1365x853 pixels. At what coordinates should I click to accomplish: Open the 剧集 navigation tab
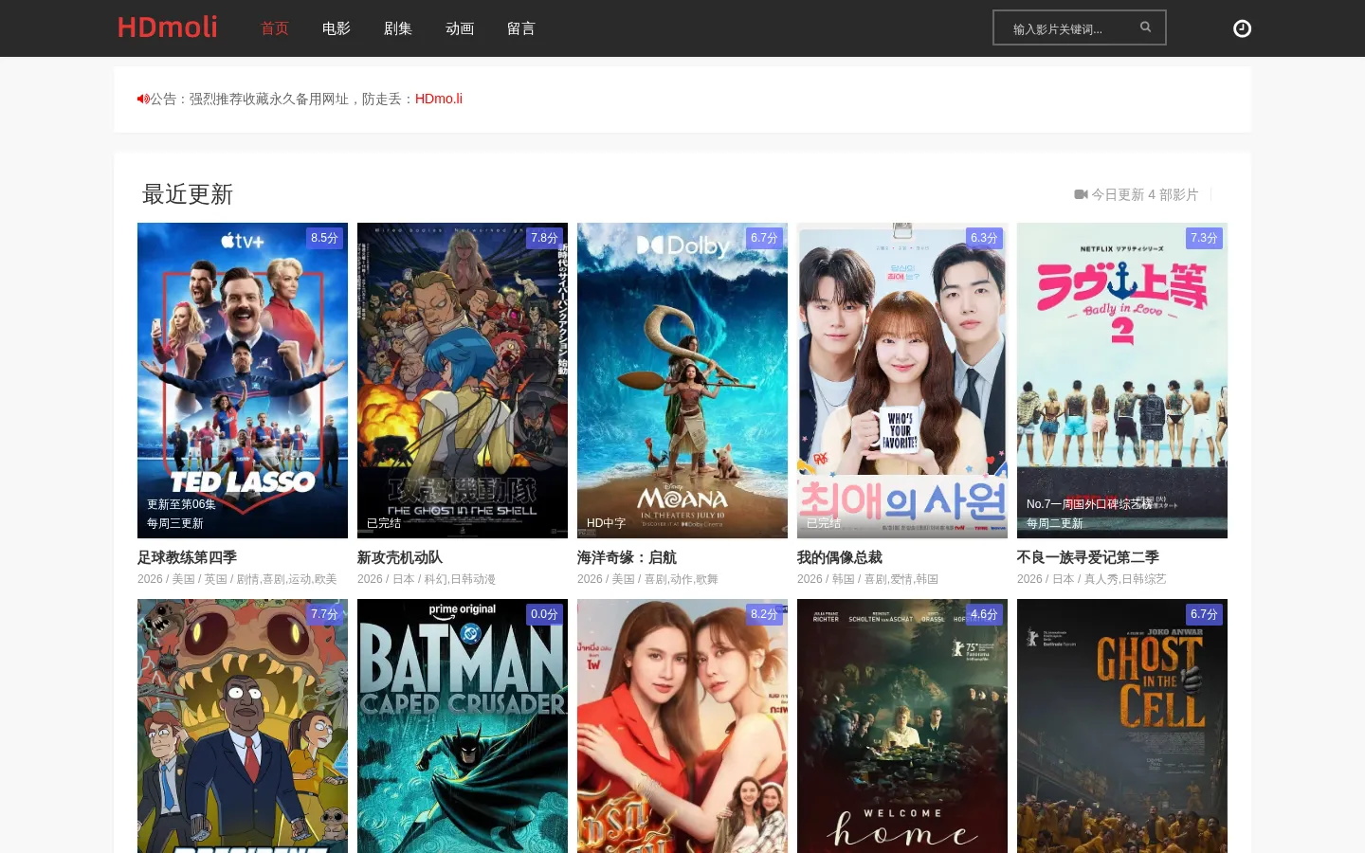pyautogui.click(x=398, y=28)
